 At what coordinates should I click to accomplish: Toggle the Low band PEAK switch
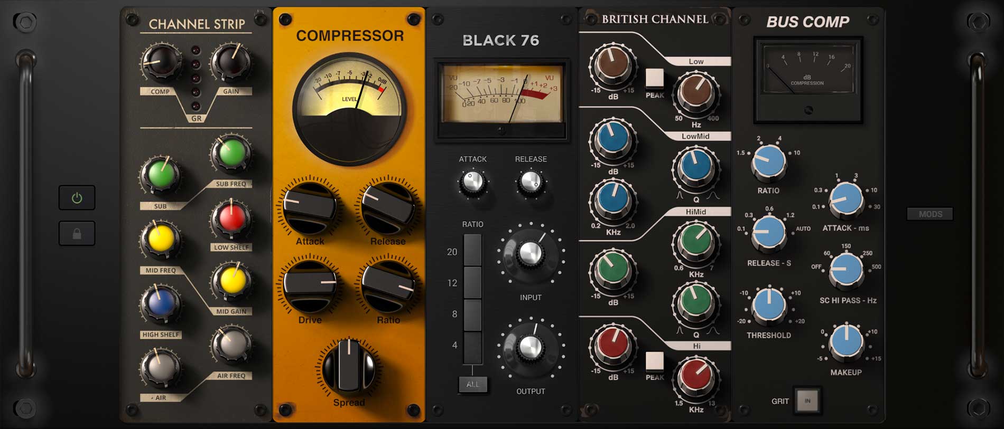tap(654, 78)
